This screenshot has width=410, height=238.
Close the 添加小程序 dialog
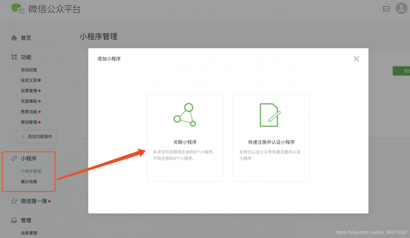tap(357, 59)
